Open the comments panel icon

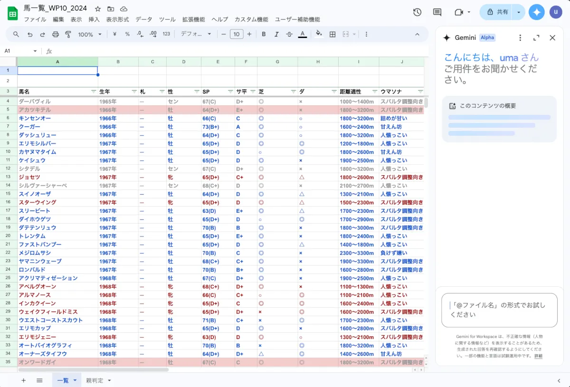(x=437, y=12)
